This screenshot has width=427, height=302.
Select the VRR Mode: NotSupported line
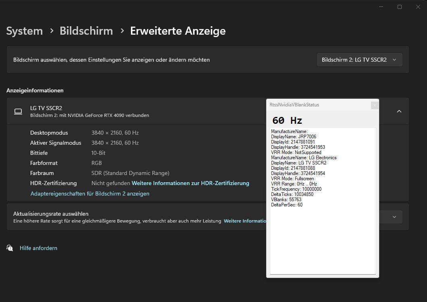(x=296, y=152)
